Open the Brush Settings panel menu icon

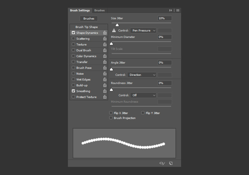[178, 10]
